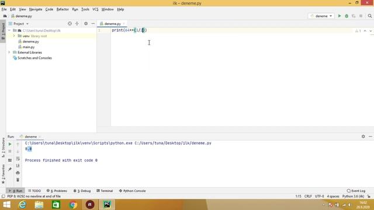Select main.py in project tree
374x210 pixels.
pos(29,47)
